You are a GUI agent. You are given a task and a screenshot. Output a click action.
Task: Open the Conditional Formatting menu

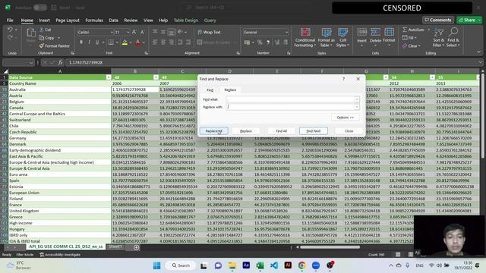pyautogui.click(x=305, y=37)
